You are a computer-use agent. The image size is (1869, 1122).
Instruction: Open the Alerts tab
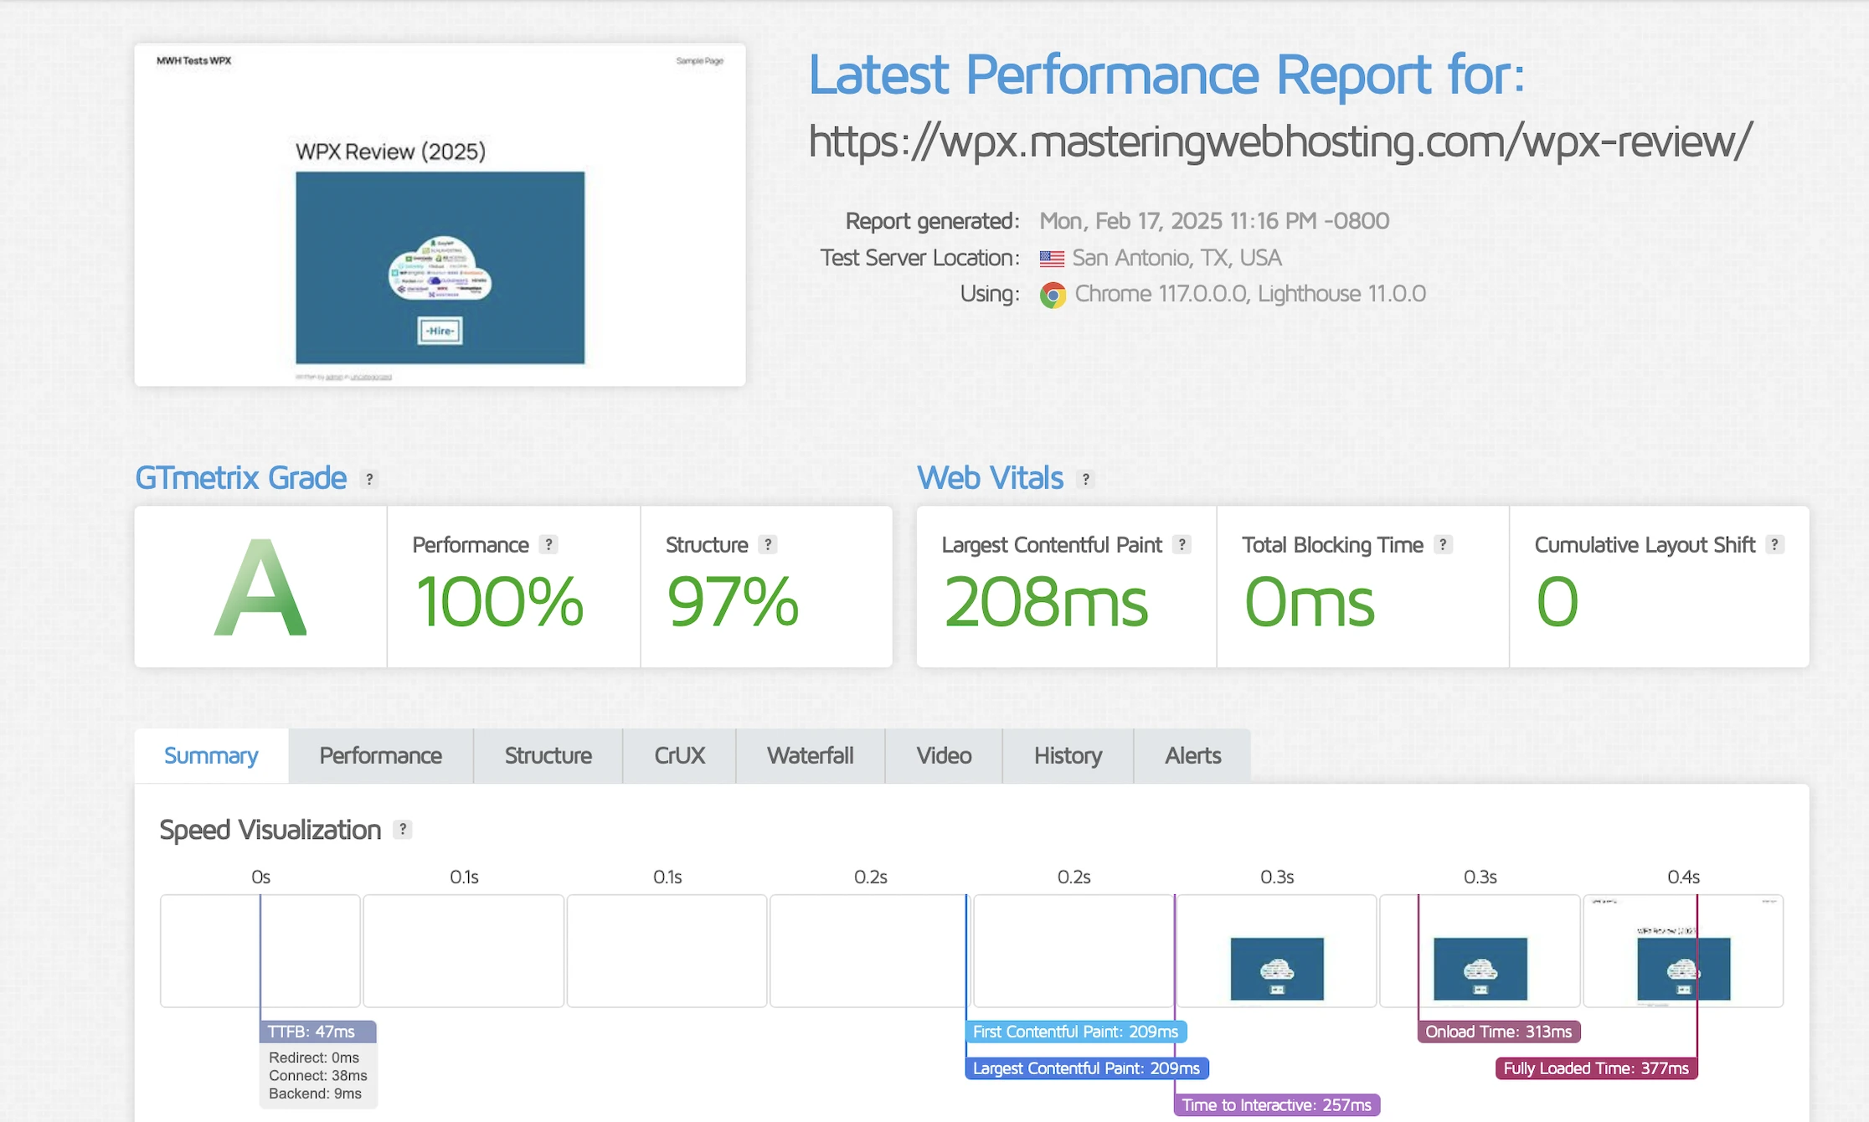[1192, 755]
